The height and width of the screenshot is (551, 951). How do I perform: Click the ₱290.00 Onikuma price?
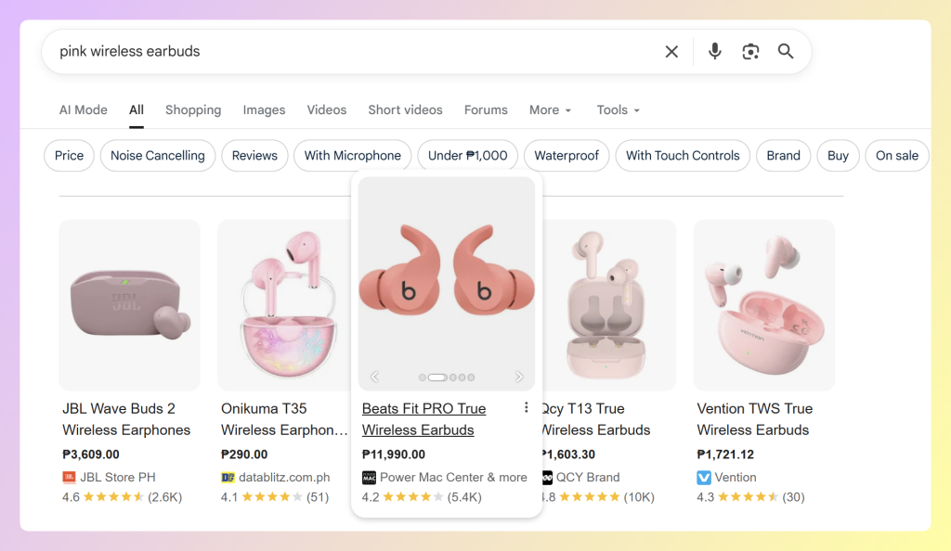pyautogui.click(x=244, y=455)
